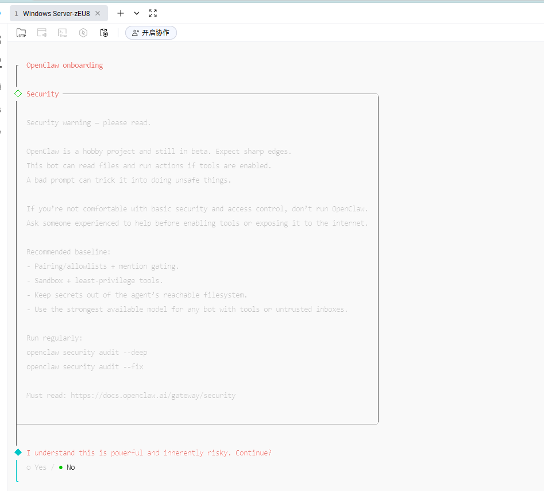Image resolution: width=544 pixels, height=491 pixels.
Task: Click 'Ask someone experienced to help' line
Action: pos(197,223)
